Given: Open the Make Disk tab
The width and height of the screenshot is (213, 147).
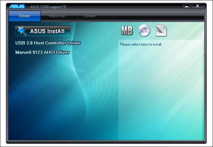Looking at the screenshot, I should point(57,16).
